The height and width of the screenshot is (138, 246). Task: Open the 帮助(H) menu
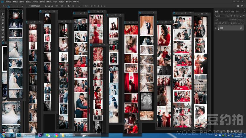76,2
